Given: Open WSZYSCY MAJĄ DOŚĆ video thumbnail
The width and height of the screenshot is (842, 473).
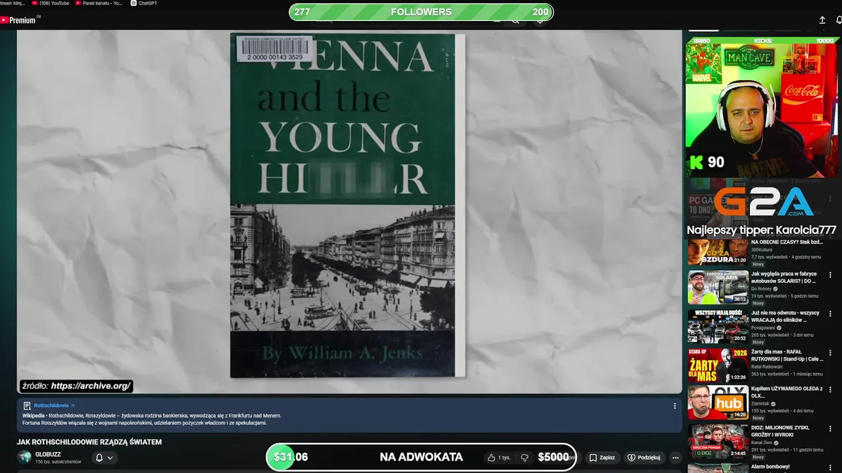Looking at the screenshot, I should [718, 327].
